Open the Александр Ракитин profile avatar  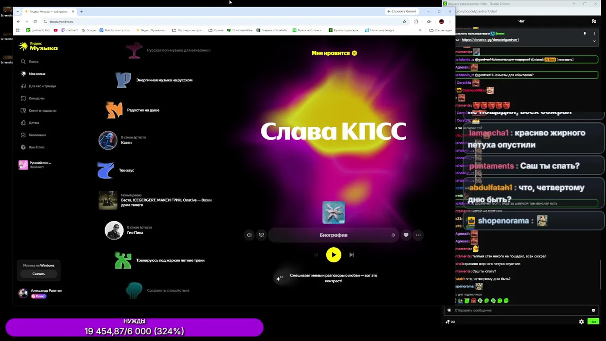pos(23,293)
